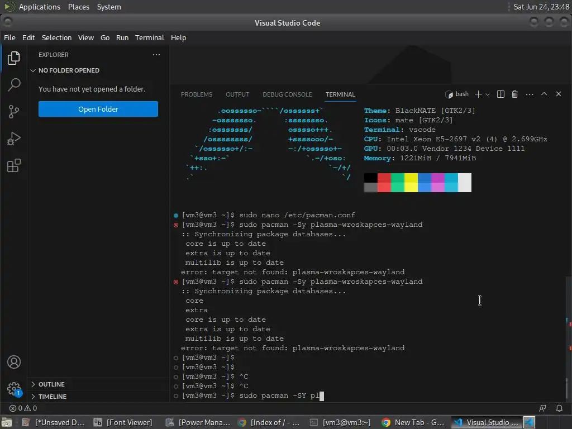
Task: Open the Search view in activity bar
Action: [x=13, y=85]
